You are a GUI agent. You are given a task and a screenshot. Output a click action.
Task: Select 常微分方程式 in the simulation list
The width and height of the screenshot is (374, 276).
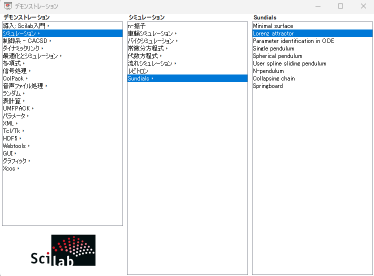[x=187, y=48]
